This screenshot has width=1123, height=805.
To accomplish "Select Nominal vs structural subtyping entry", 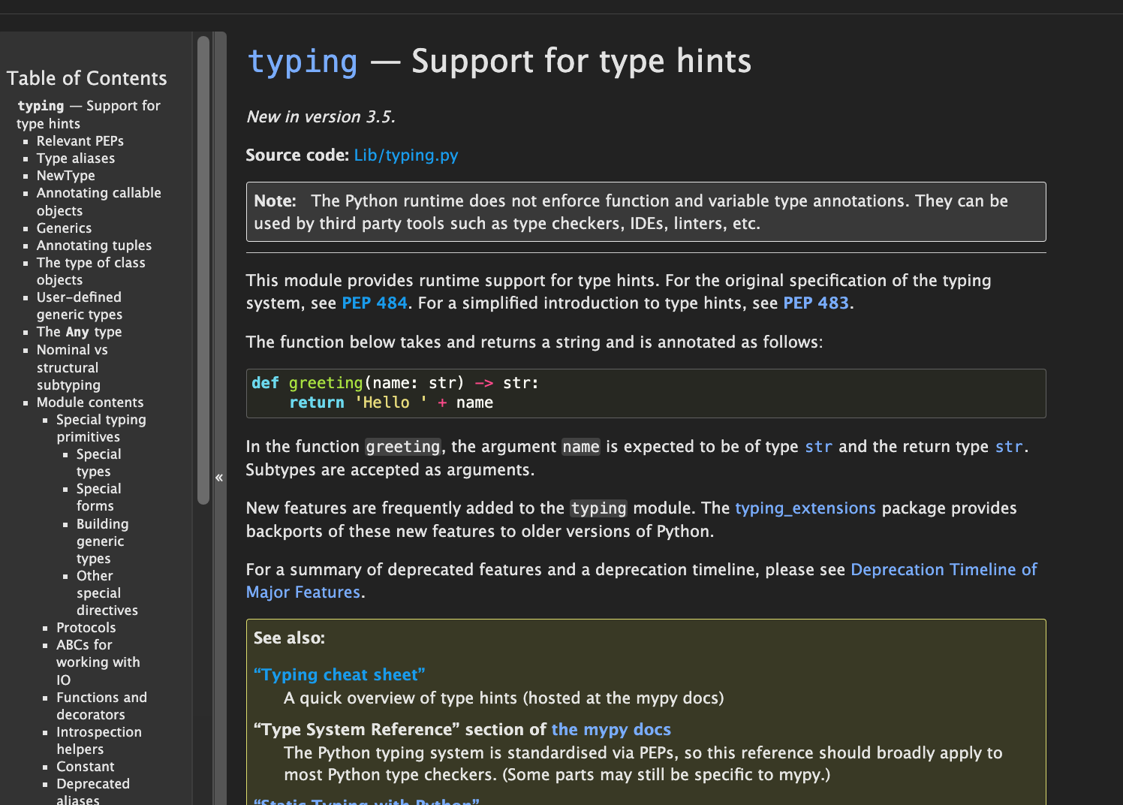I will (71, 350).
